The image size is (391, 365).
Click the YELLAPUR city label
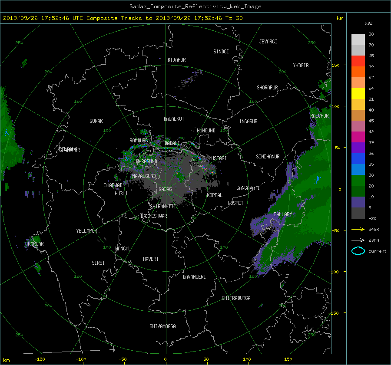click(x=86, y=231)
